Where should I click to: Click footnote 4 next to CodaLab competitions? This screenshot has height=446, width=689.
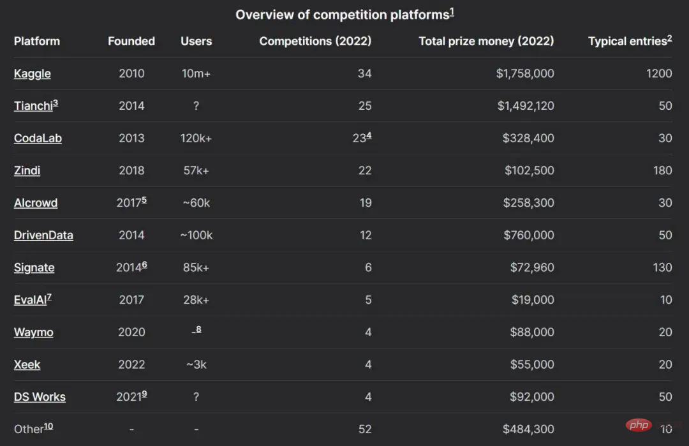[369, 135]
